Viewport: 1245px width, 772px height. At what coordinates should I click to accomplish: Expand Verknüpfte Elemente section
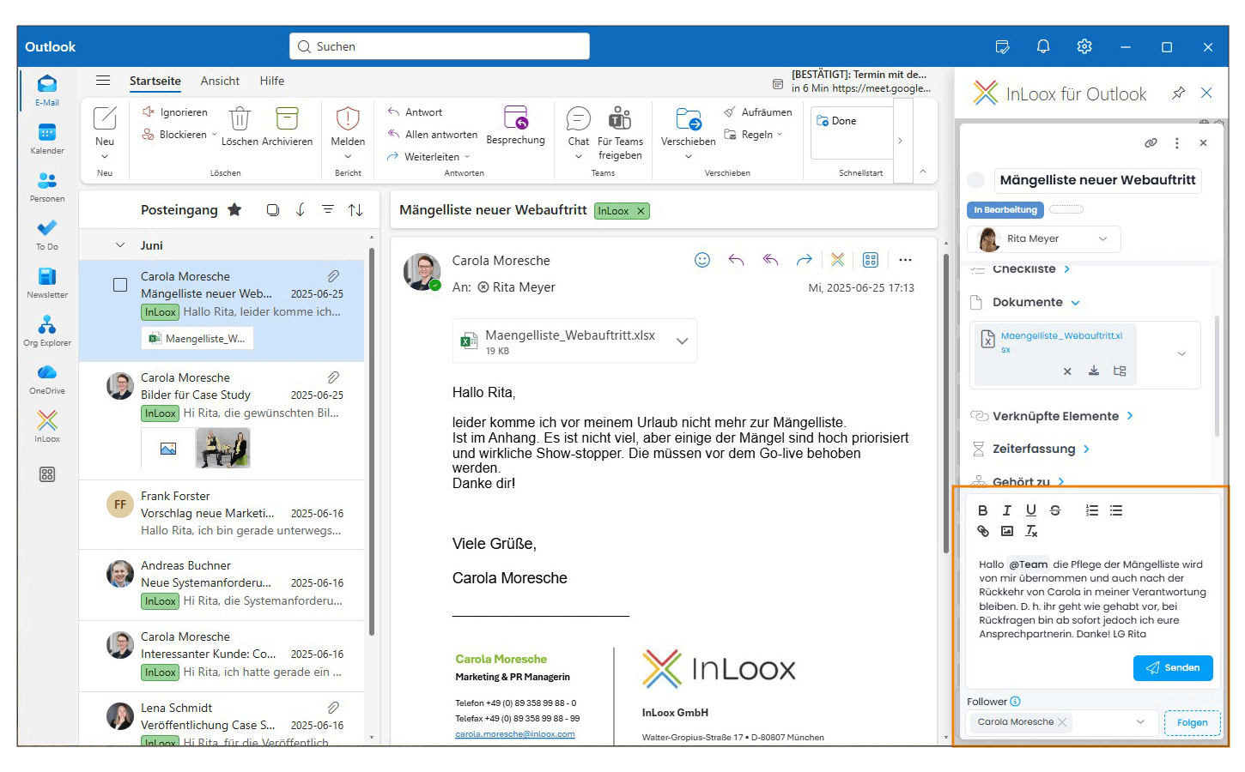click(x=1130, y=416)
